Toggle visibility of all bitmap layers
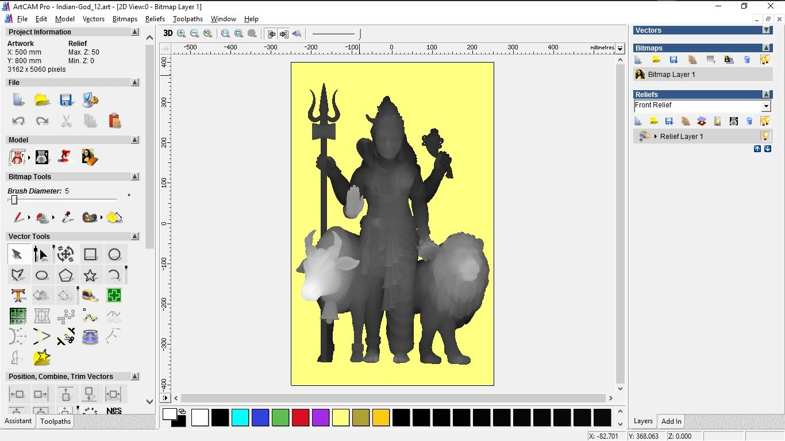 click(x=765, y=60)
